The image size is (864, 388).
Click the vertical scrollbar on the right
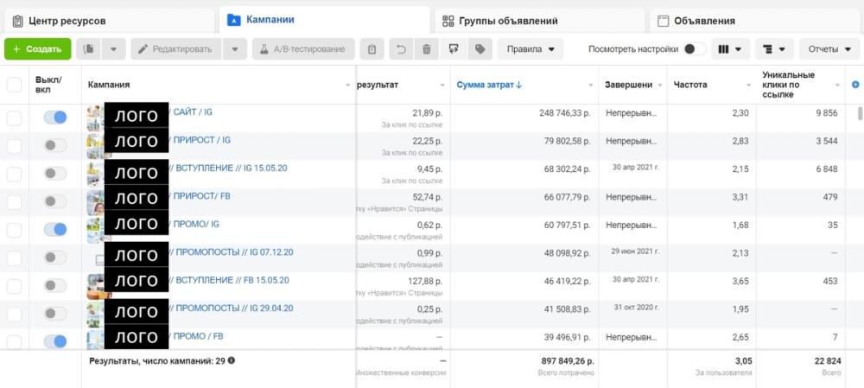pyautogui.click(x=861, y=114)
